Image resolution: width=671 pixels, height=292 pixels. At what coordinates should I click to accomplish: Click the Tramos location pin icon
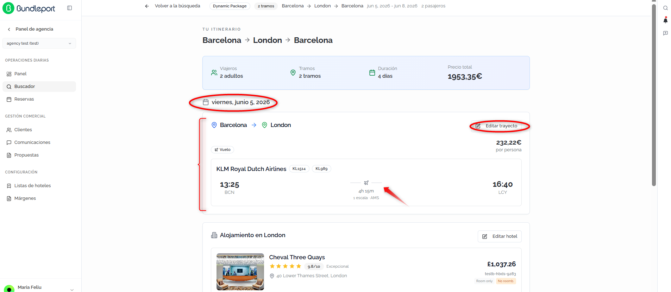(x=293, y=72)
